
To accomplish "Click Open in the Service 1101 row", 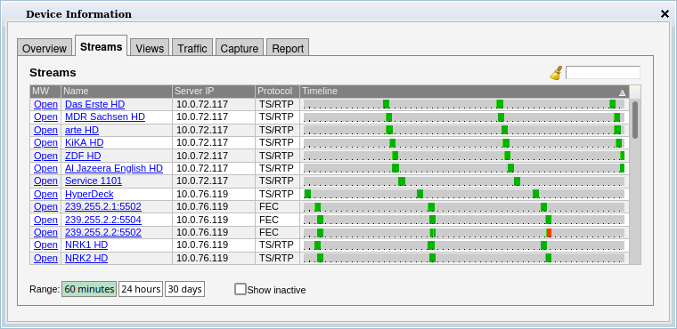I will (45, 181).
